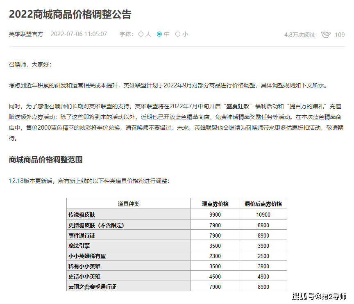Click the 10900 adjusted price cell

pyautogui.click(x=263, y=215)
